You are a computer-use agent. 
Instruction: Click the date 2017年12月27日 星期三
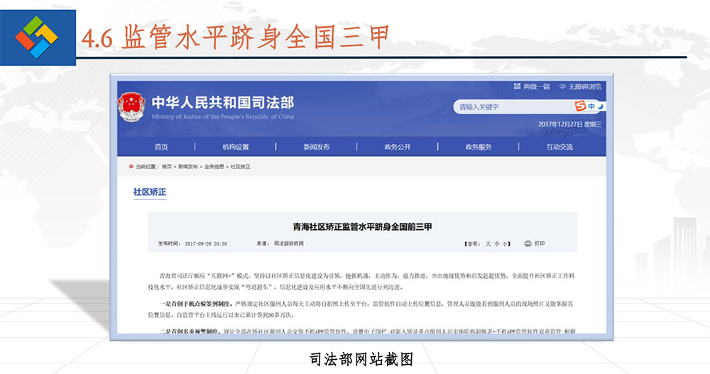coord(569,124)
